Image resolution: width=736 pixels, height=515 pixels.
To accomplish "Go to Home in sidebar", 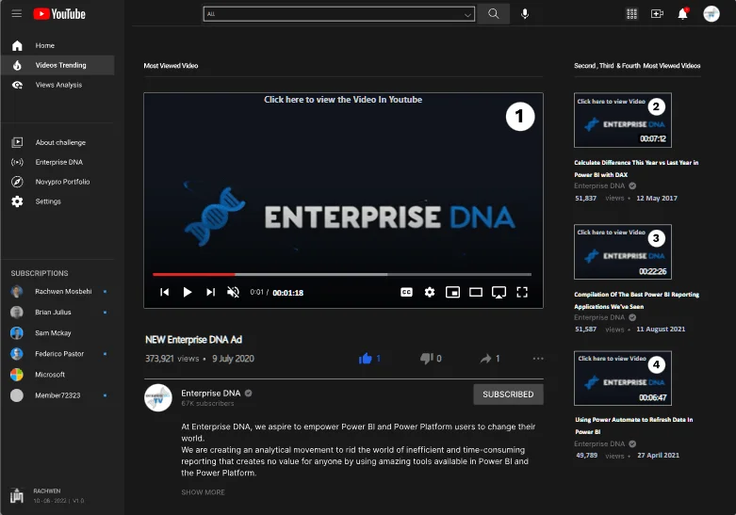I will pyautogui.click(x=57, y=45).
